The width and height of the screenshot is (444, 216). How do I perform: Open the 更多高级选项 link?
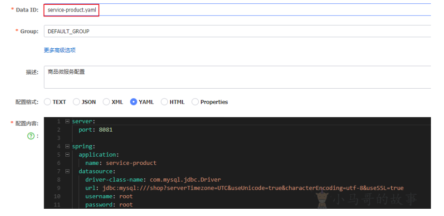pos(60,50)
